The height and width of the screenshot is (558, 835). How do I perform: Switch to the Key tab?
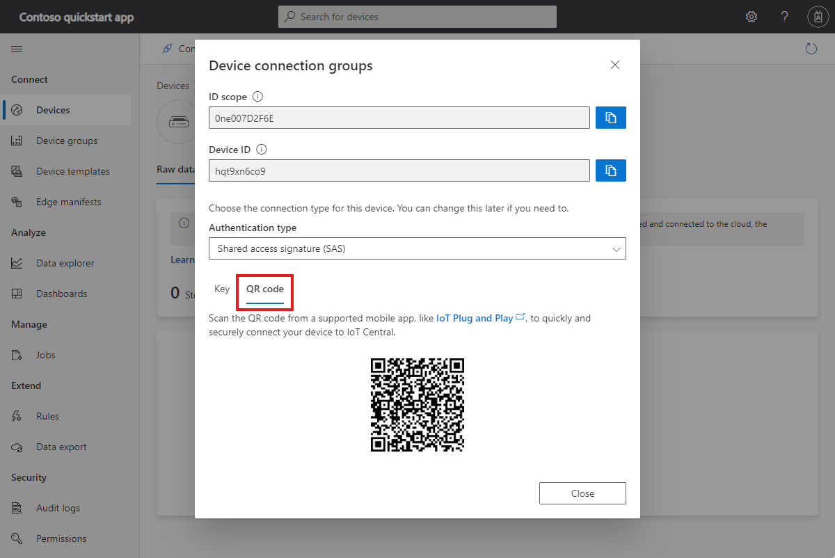[221, 288]
